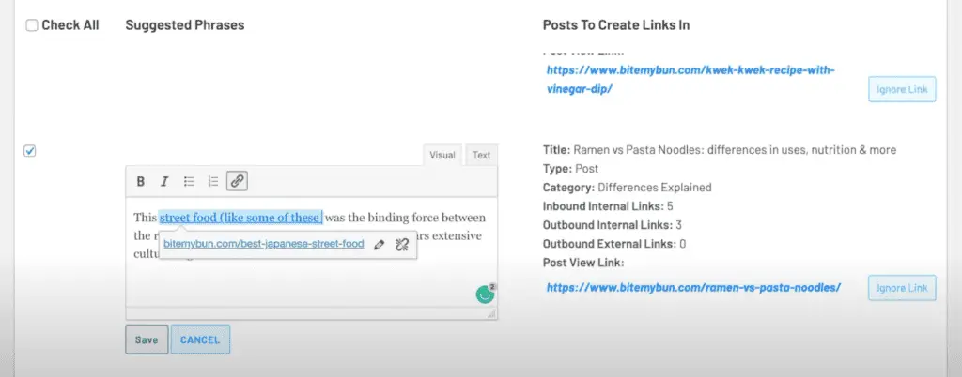Click the 'Suggested Phrases' column header
The image size is (962, 377).
(185, 25)
